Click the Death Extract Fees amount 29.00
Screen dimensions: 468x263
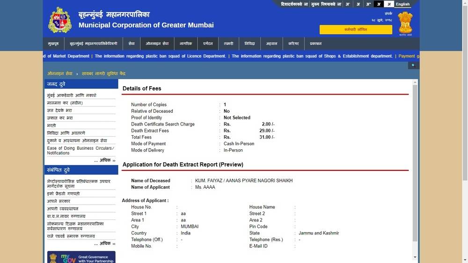tap(267, 131)
